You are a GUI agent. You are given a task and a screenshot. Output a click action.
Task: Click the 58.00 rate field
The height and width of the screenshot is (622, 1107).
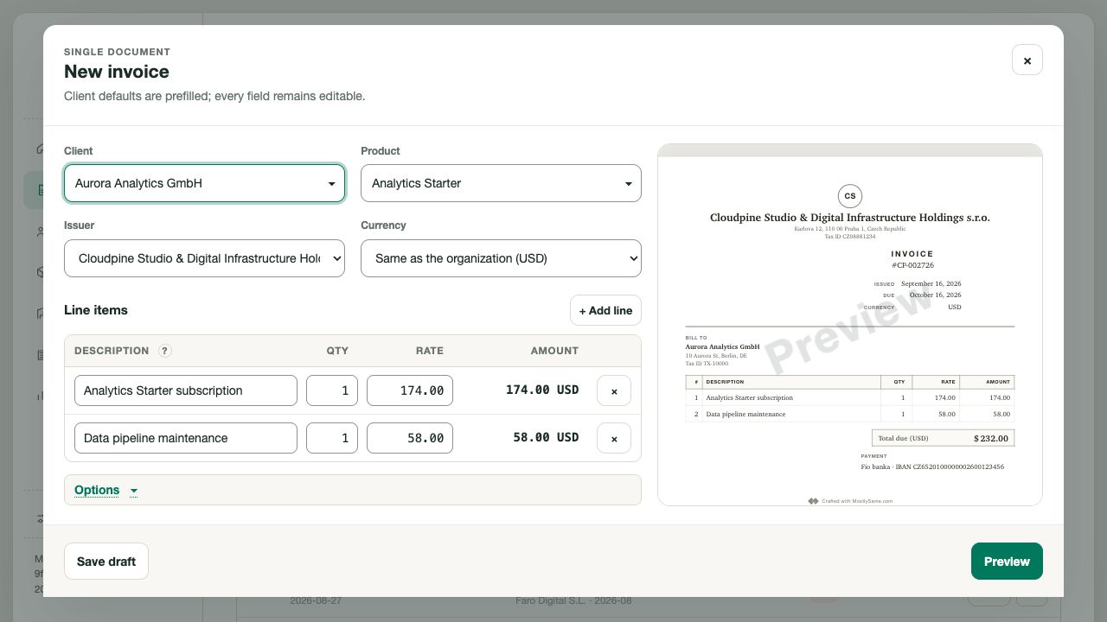[x=410, y=438]
